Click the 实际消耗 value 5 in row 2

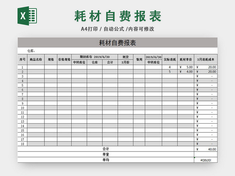tap(170, 71)
